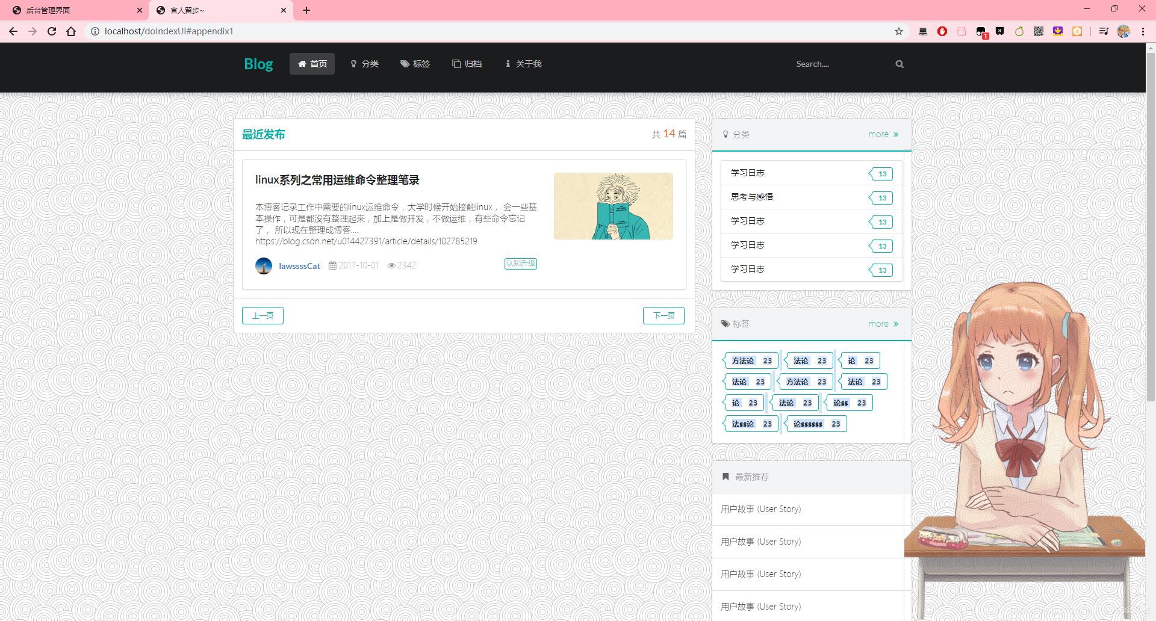Open the 分类 categories menu item
Screen dimensions: 1156x621
tap(364, 64)
